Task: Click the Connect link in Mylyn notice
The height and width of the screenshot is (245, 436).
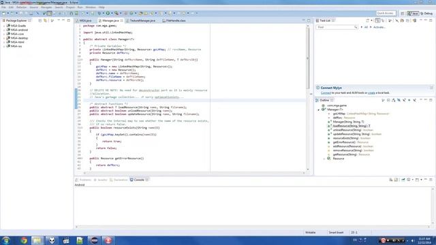Action: pos(326,93)
